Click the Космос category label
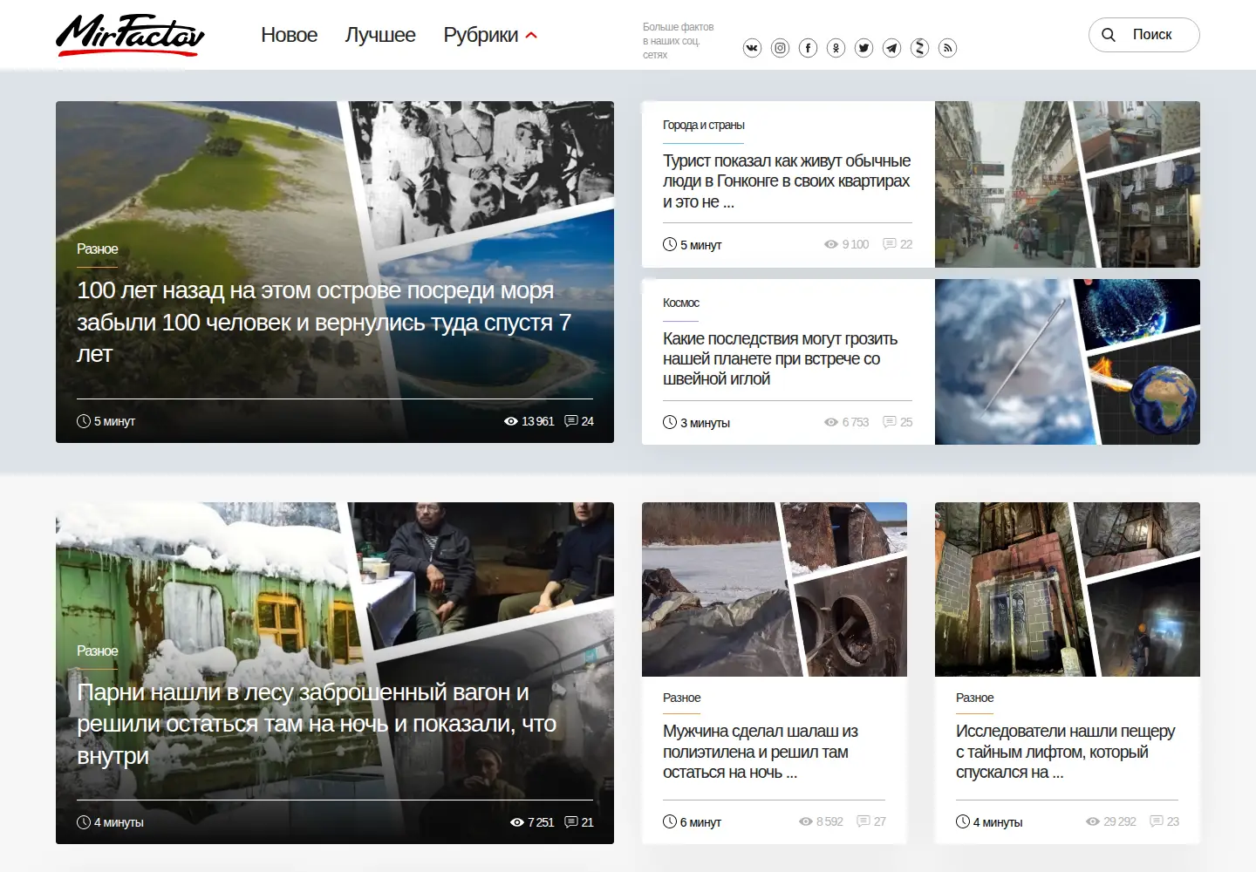This screenshot has width=1256, height=872. click(x=680, y=303)
